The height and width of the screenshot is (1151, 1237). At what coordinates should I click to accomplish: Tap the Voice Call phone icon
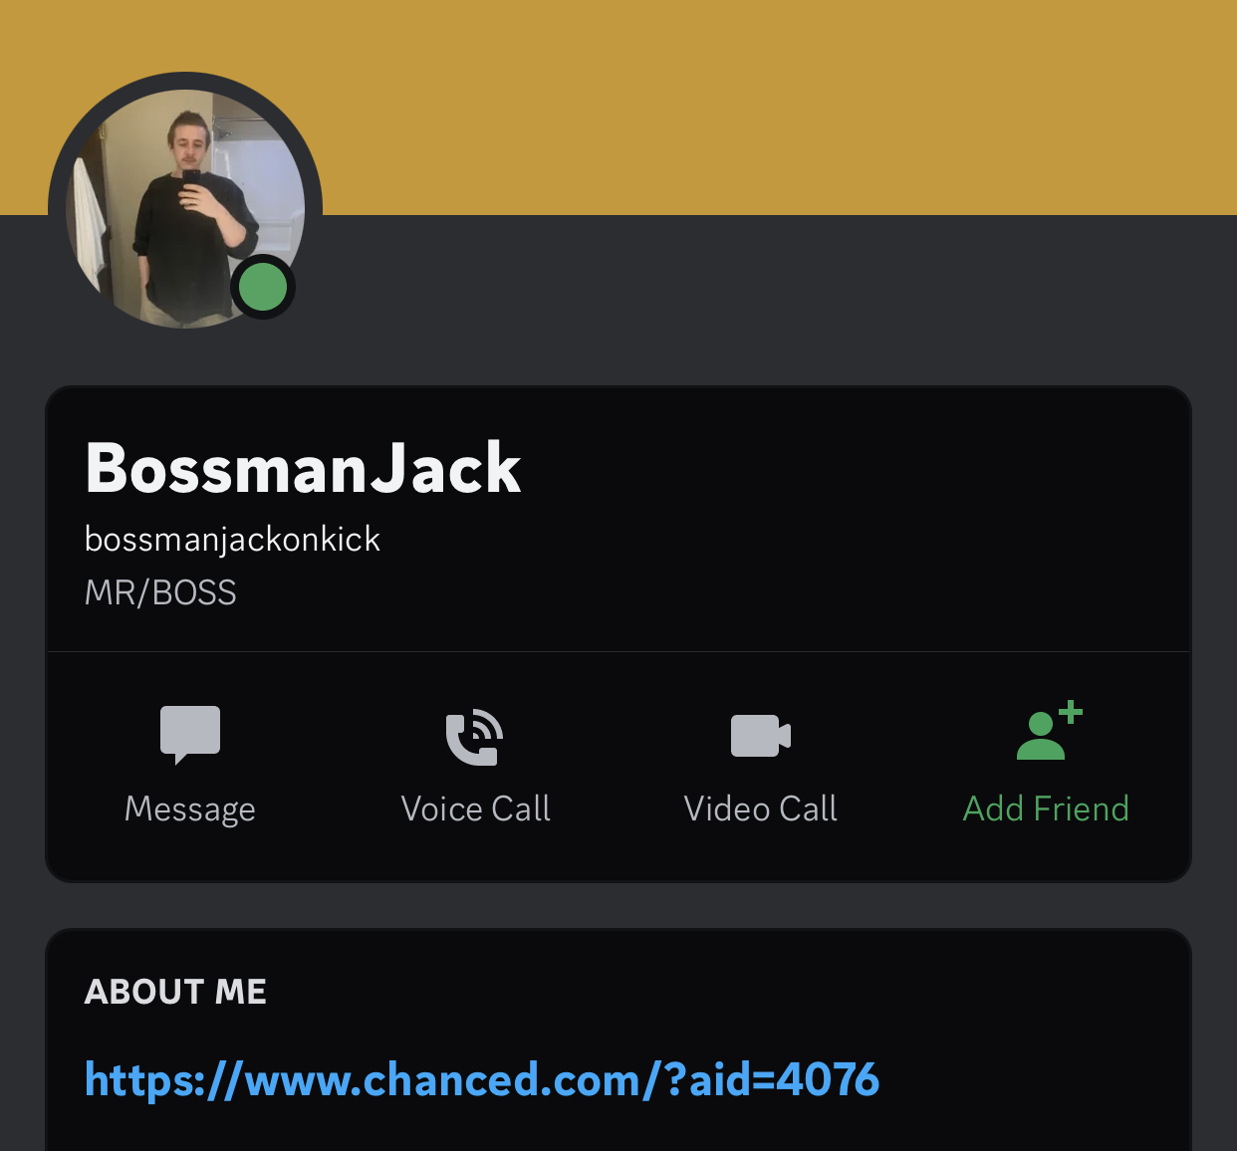pos(475,737)
